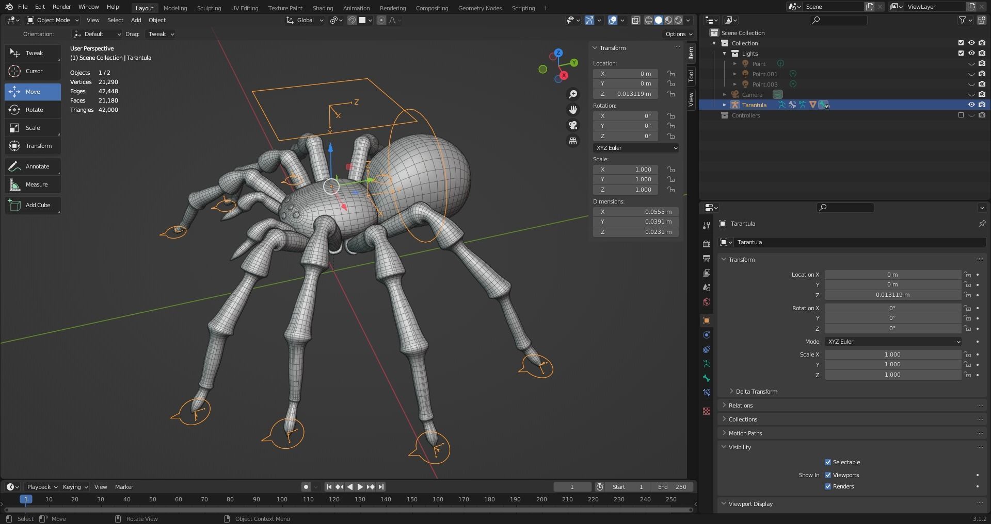Image resolution: width=991 pixels, height=524 pixels.
Task: Open the Texture properties checker icon
Action: (707, 411)
